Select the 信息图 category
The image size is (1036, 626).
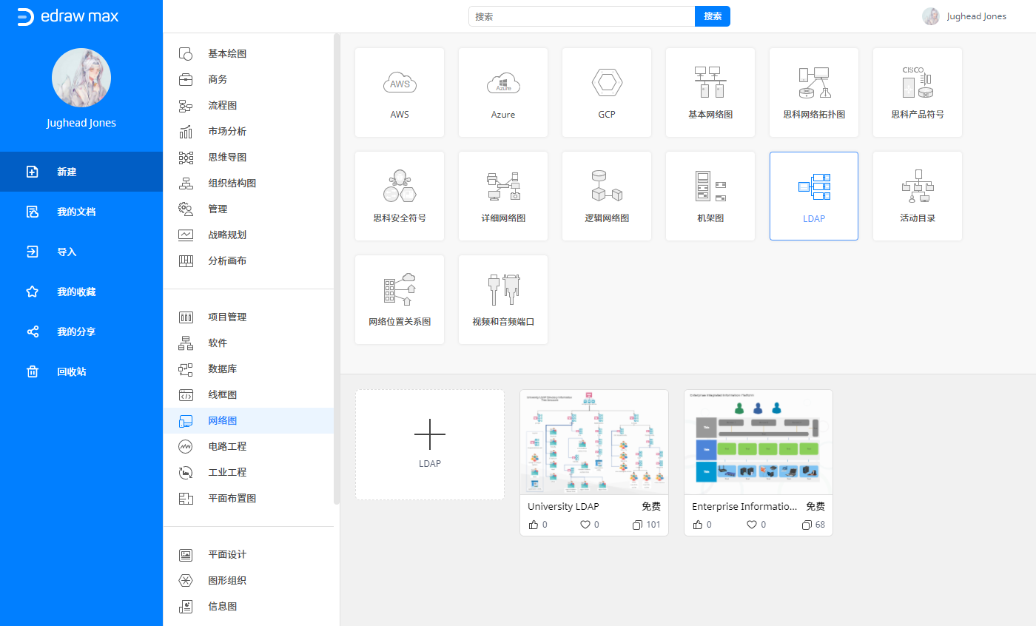(x=248, y=607)
